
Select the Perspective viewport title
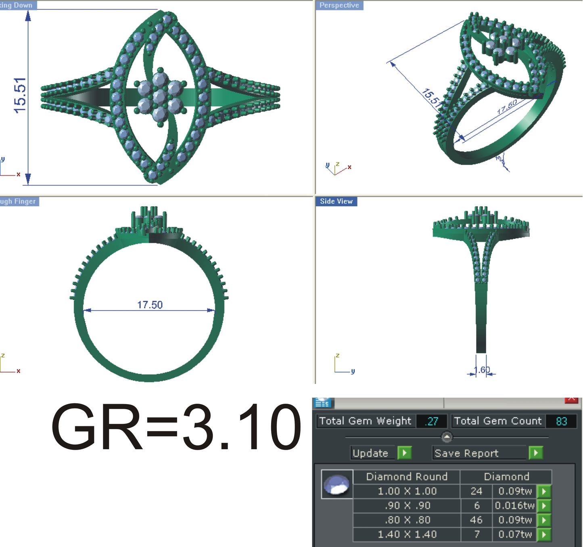click(339, 6)
